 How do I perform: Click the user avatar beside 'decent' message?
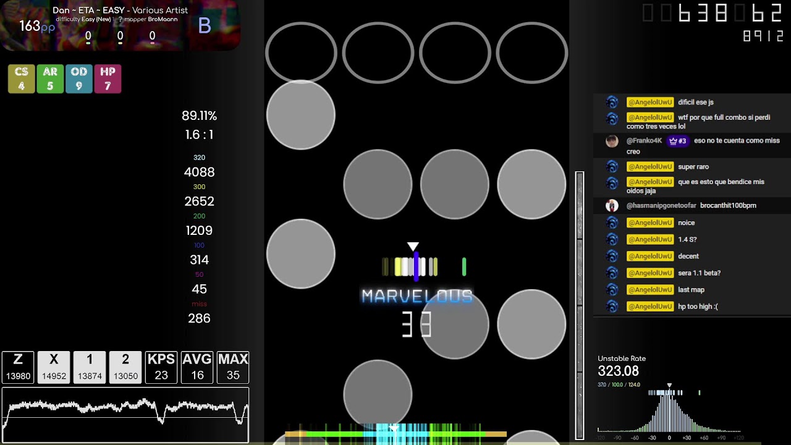[612, 256]
